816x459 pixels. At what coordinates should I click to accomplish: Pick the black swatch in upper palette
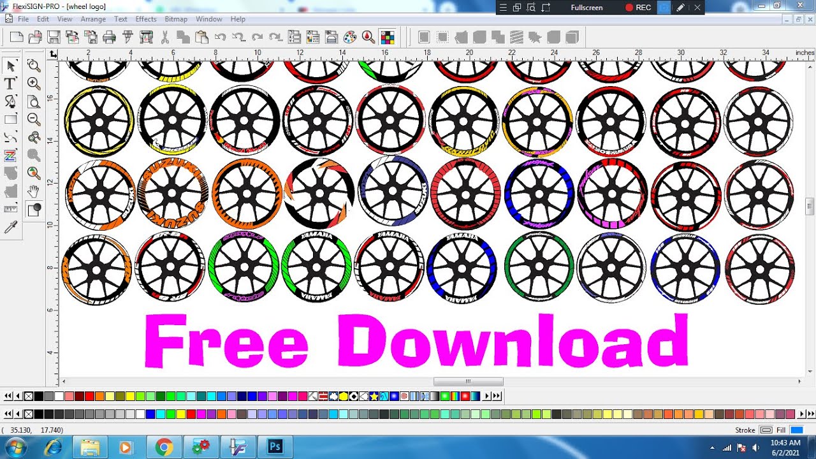point(39,396)
